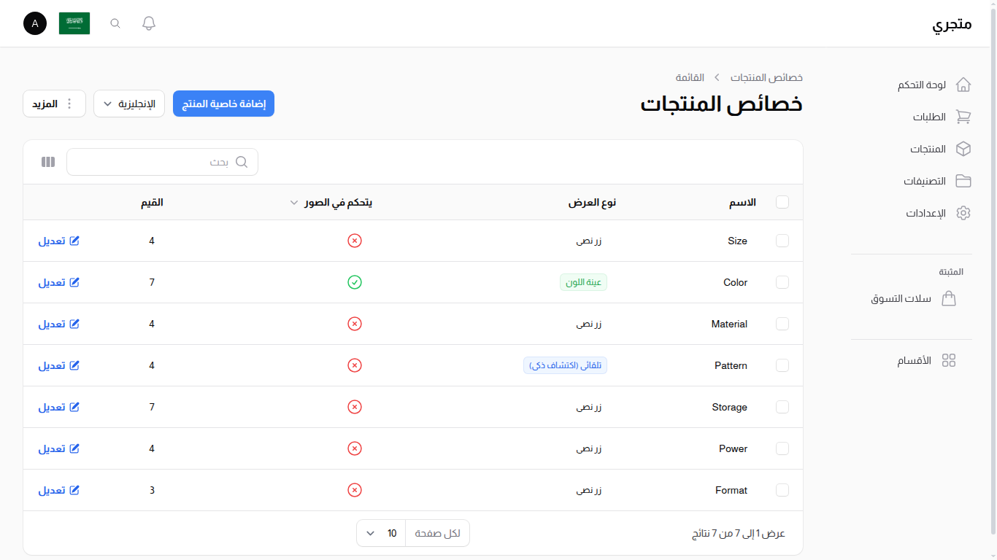Click تعديل link on the Color row

(x=59, y=282)
